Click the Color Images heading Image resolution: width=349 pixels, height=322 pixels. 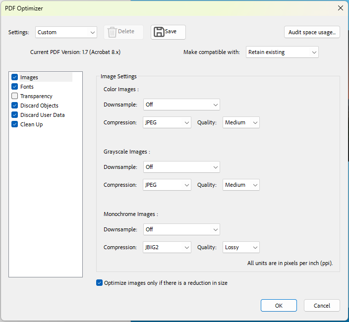121,89
